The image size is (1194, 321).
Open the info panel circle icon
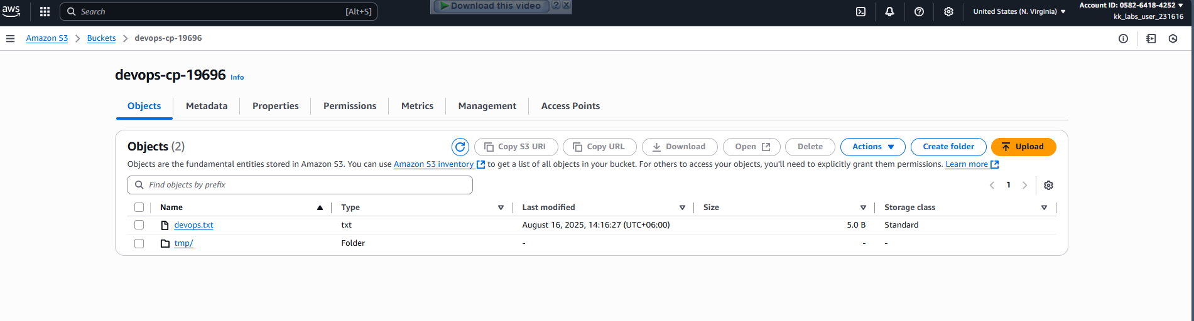point(1123,38)
